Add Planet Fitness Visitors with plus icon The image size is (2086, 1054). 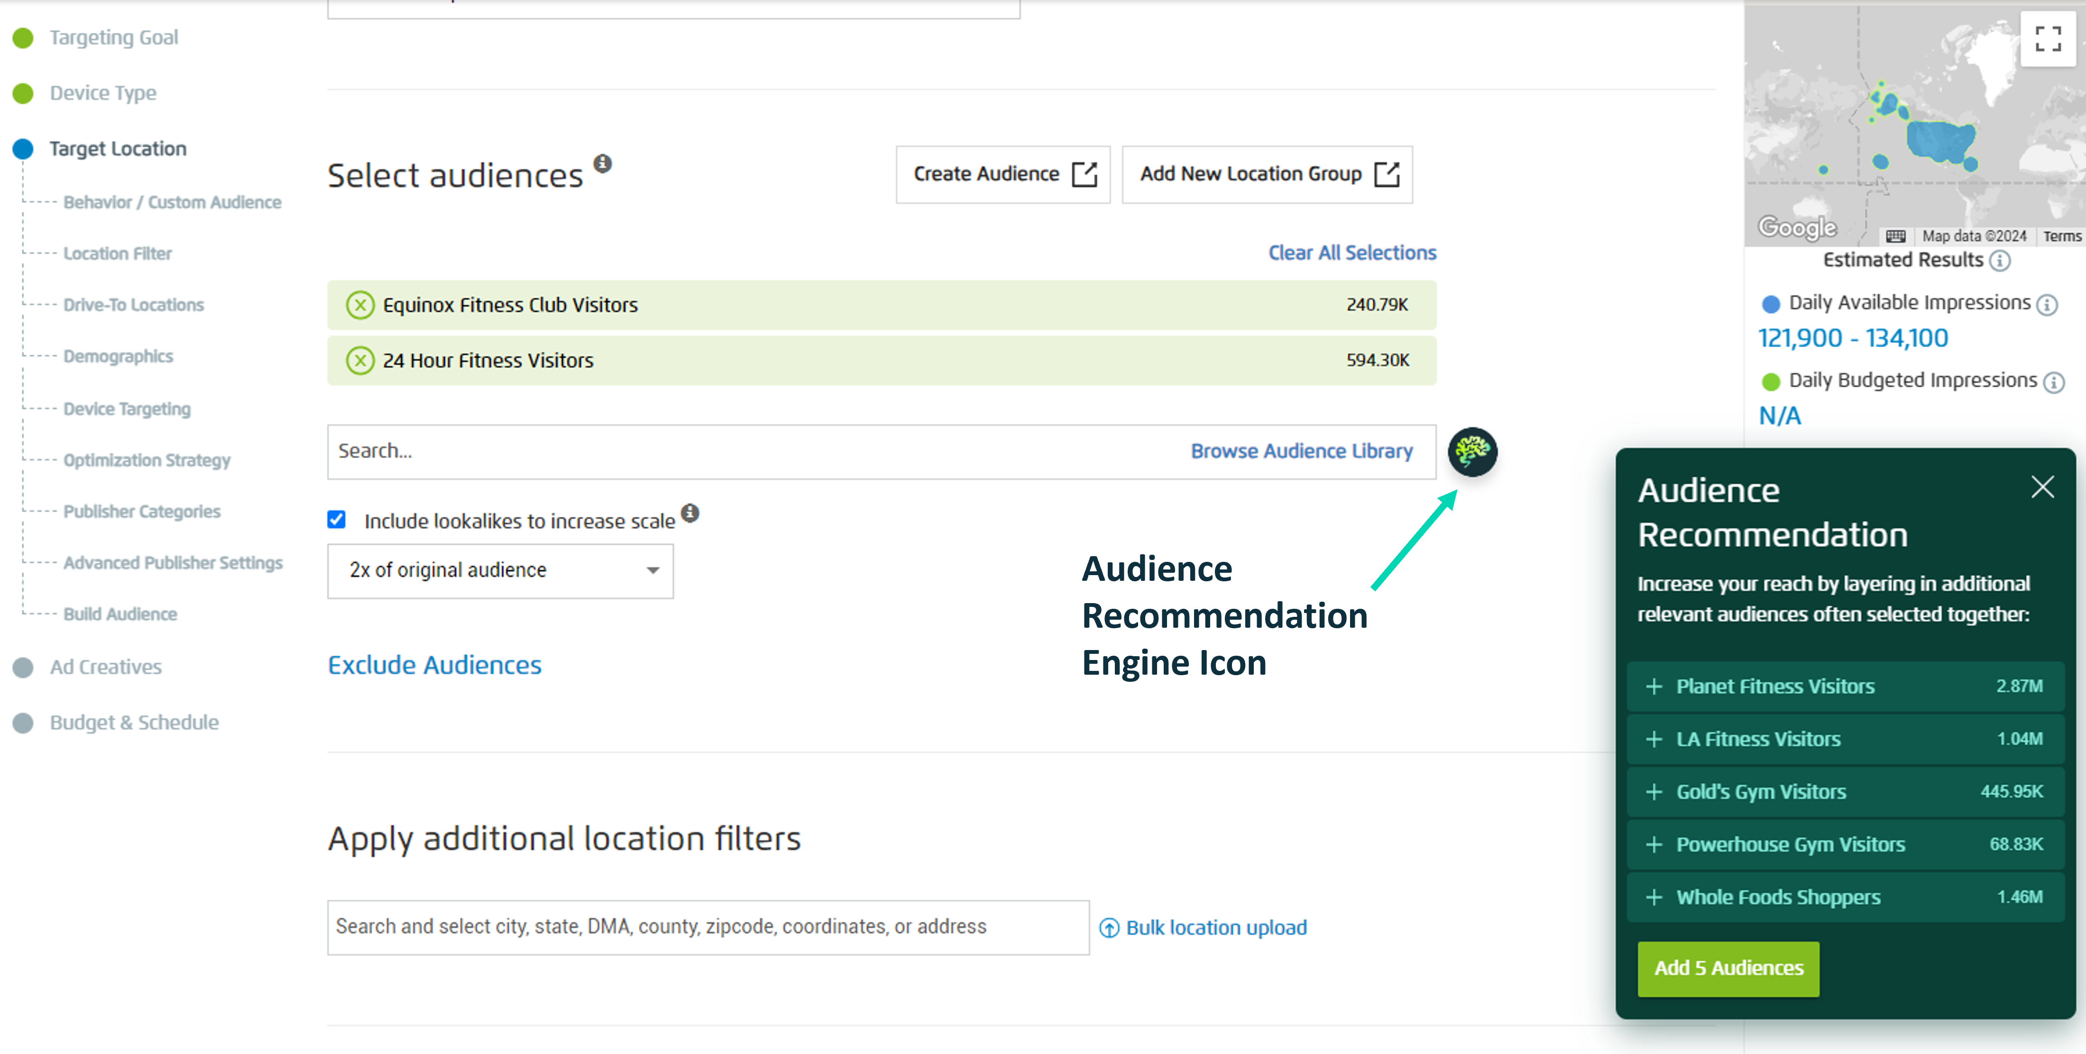coord(1654,687)
